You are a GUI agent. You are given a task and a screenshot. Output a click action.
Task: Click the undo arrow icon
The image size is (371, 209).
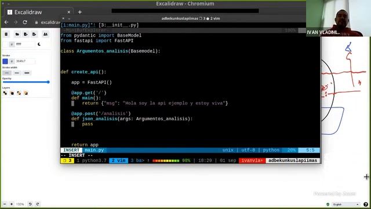click(30, 204)
